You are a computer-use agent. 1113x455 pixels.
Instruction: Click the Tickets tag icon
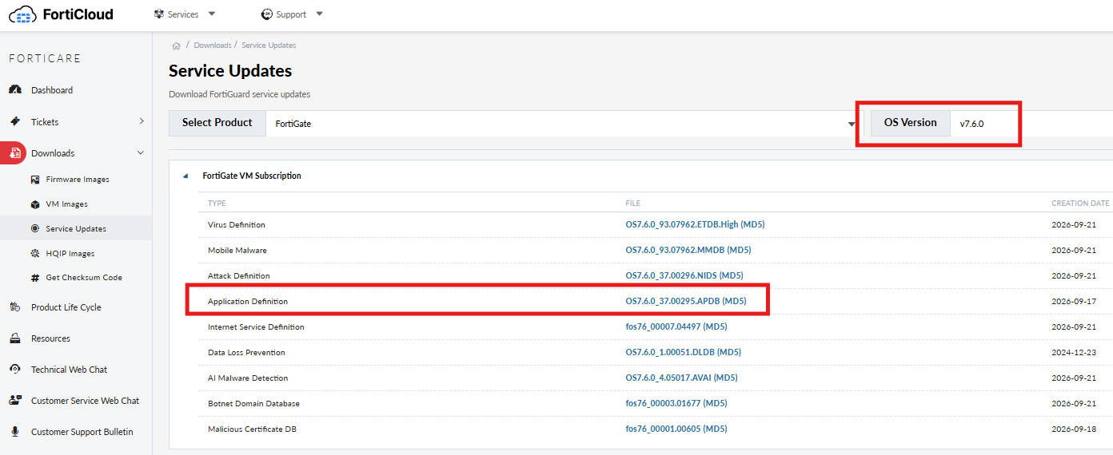tap(14, 122)
